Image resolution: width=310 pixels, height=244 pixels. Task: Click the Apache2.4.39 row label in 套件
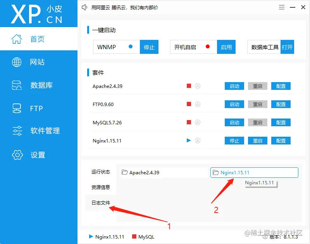107,86
